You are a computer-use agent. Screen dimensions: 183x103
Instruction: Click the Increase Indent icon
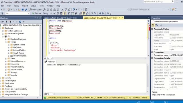tap(103, 13)
